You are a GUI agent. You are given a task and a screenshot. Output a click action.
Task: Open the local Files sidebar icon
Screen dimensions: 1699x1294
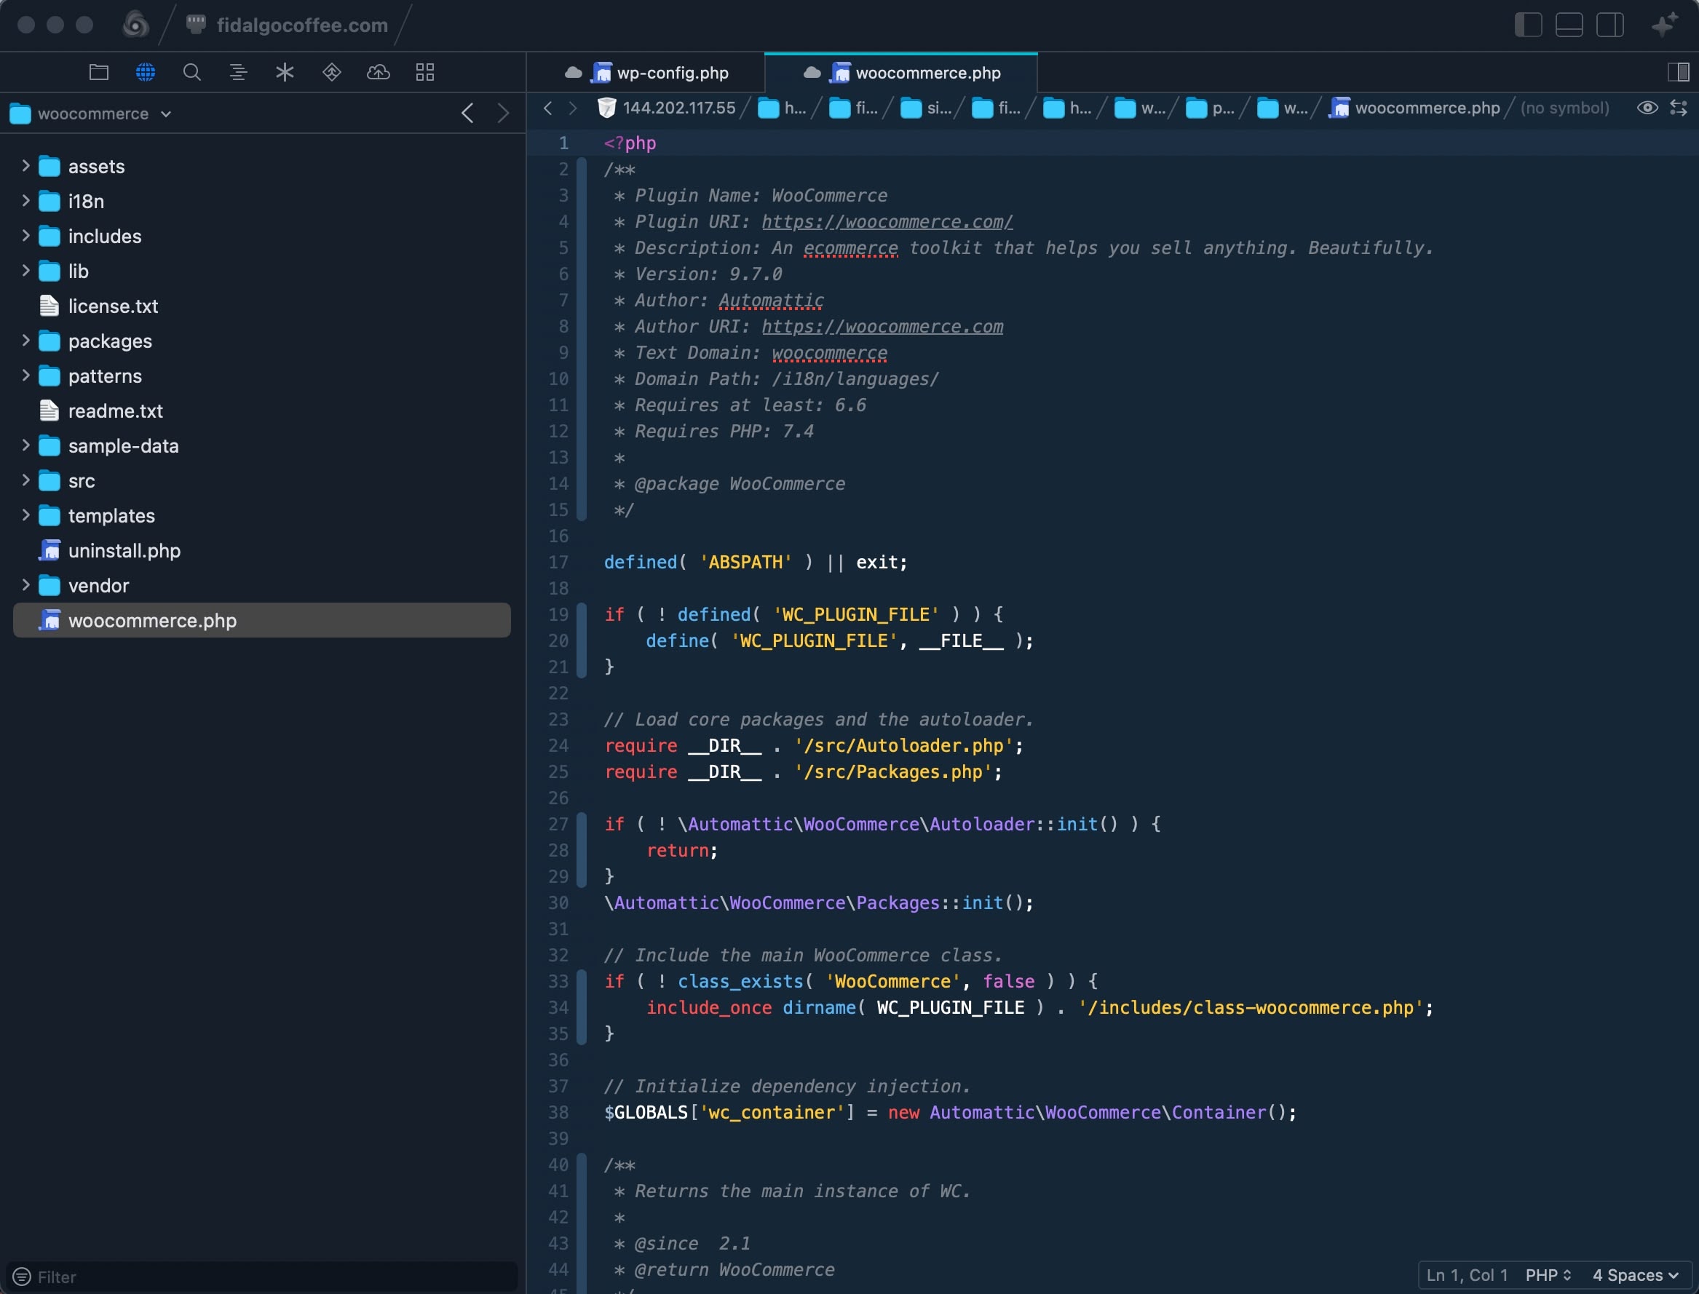[x=98, y=72]
